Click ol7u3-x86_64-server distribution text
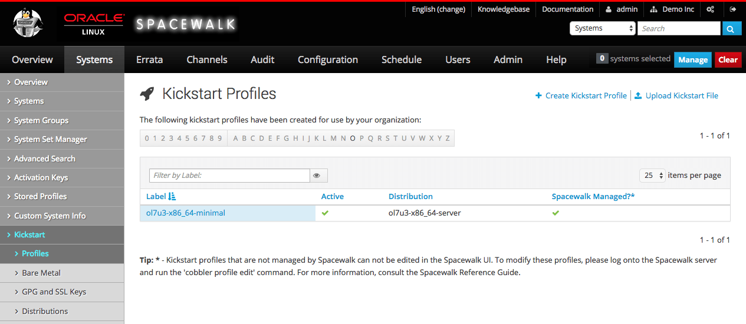This screenshot has height=324, width=746. coord(425,213)
